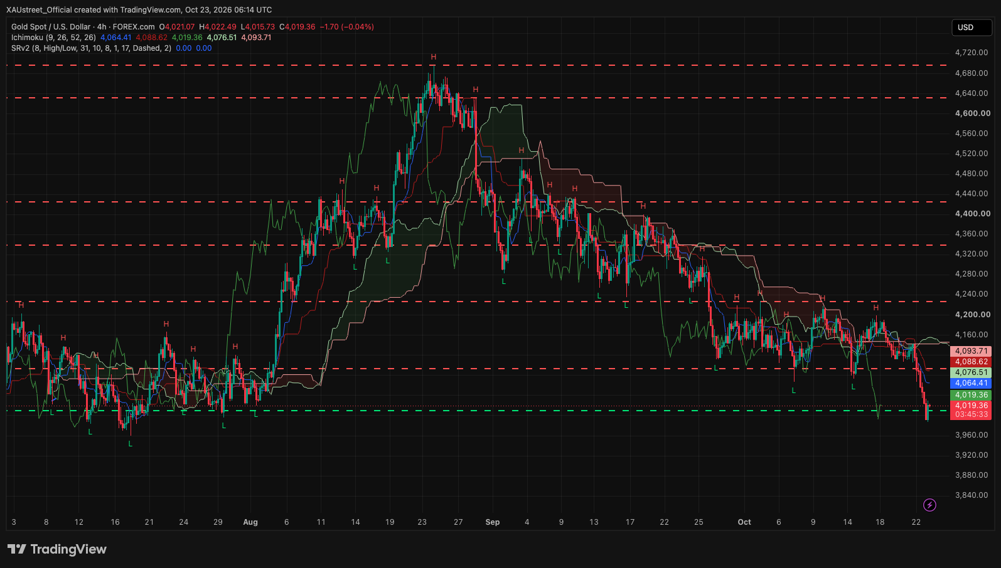Click the attribution line mentioning XAUstreet_Official
The width and height of the screenshot is (1001, 568).
(x=139, y=10)
